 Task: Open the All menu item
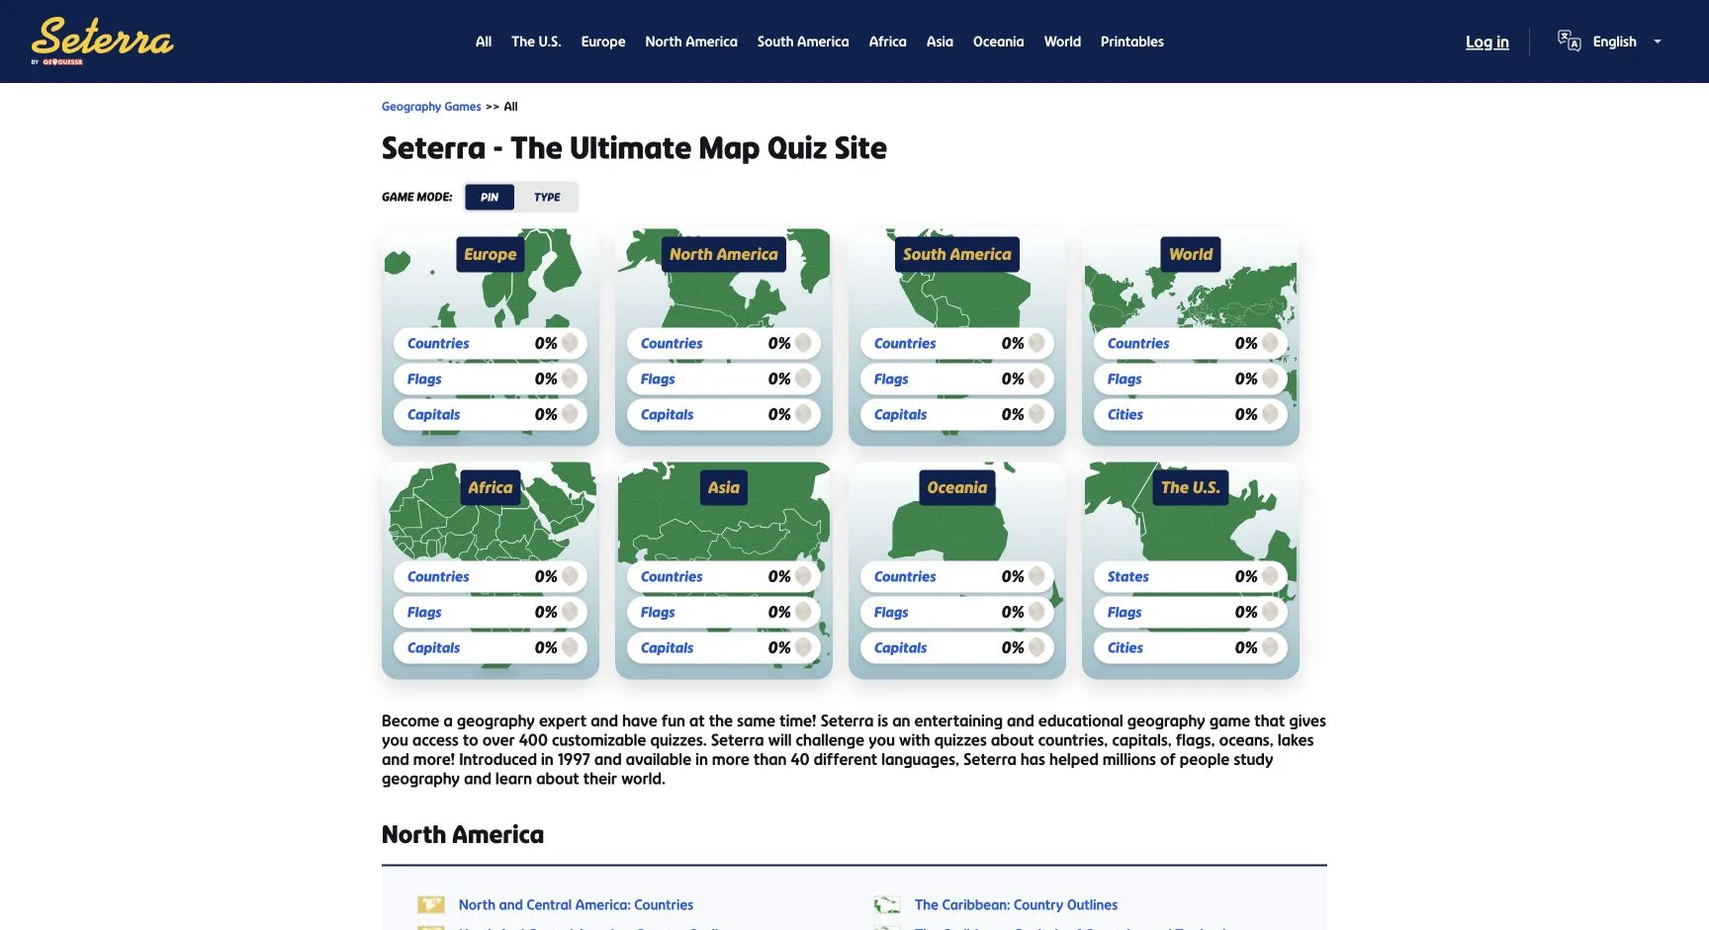484,42
